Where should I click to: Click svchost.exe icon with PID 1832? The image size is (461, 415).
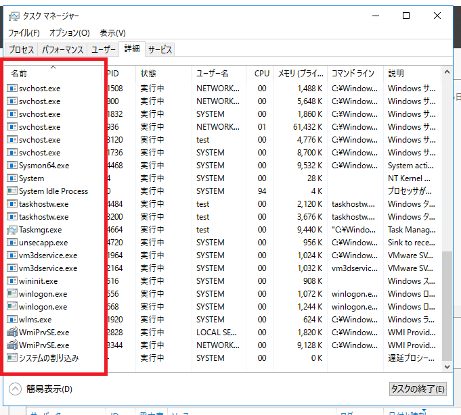point(12,114)
